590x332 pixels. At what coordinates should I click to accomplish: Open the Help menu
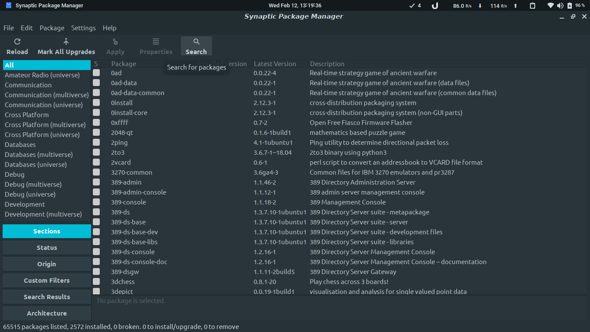110,28
